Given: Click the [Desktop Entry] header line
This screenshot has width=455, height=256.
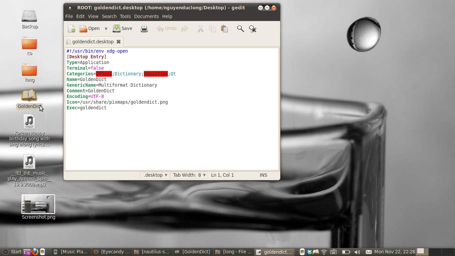Looking at the screenshot, I should (x=87, y=57).
